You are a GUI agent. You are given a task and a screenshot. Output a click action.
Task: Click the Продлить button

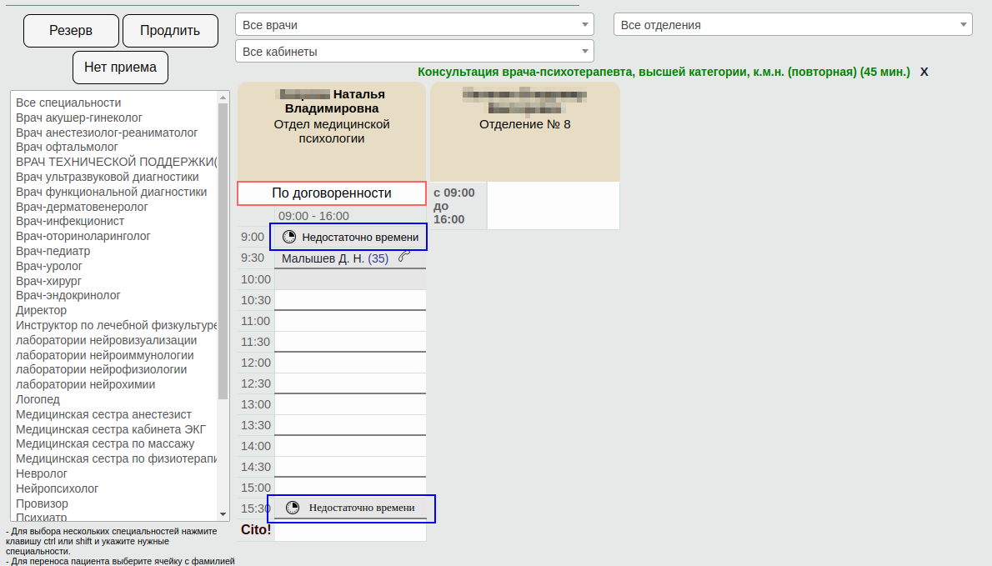click(x=170, y=31)
